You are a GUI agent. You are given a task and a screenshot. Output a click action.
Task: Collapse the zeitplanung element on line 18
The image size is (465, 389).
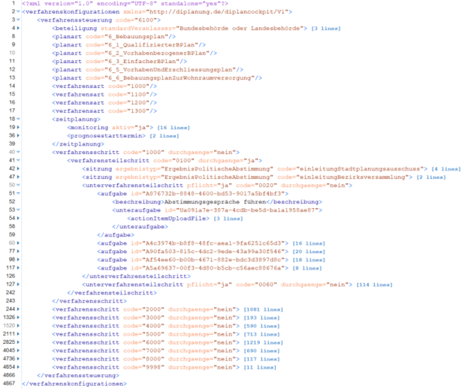pyautogui.click(x=18, y=119)
